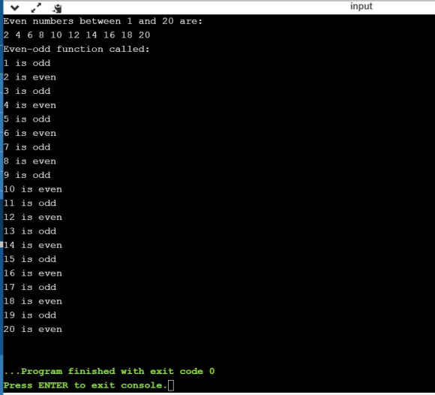The height and width of the screenshot is (395, 435).
Task: Focus the console cursor box after the prompt
Action: [171, 385]
